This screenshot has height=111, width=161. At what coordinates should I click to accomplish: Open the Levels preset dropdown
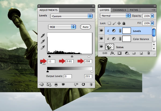[71, 16]
